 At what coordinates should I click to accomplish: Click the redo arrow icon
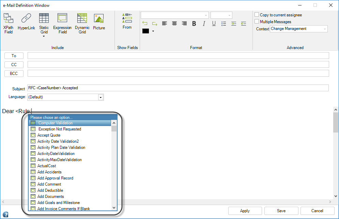click(155, 24)
